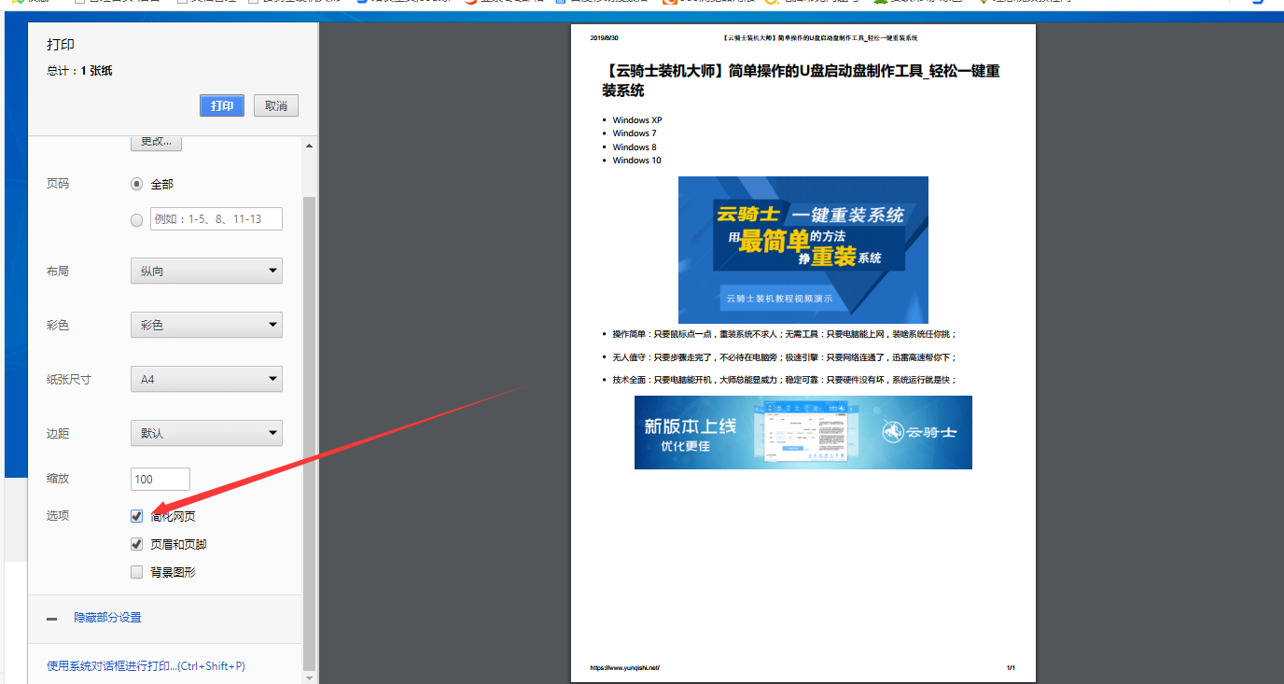Open the 布局 orientation dropdown

205,270
